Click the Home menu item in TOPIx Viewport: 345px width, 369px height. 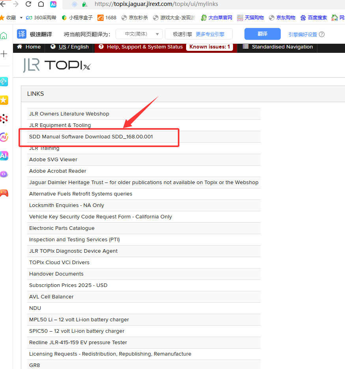29,47
